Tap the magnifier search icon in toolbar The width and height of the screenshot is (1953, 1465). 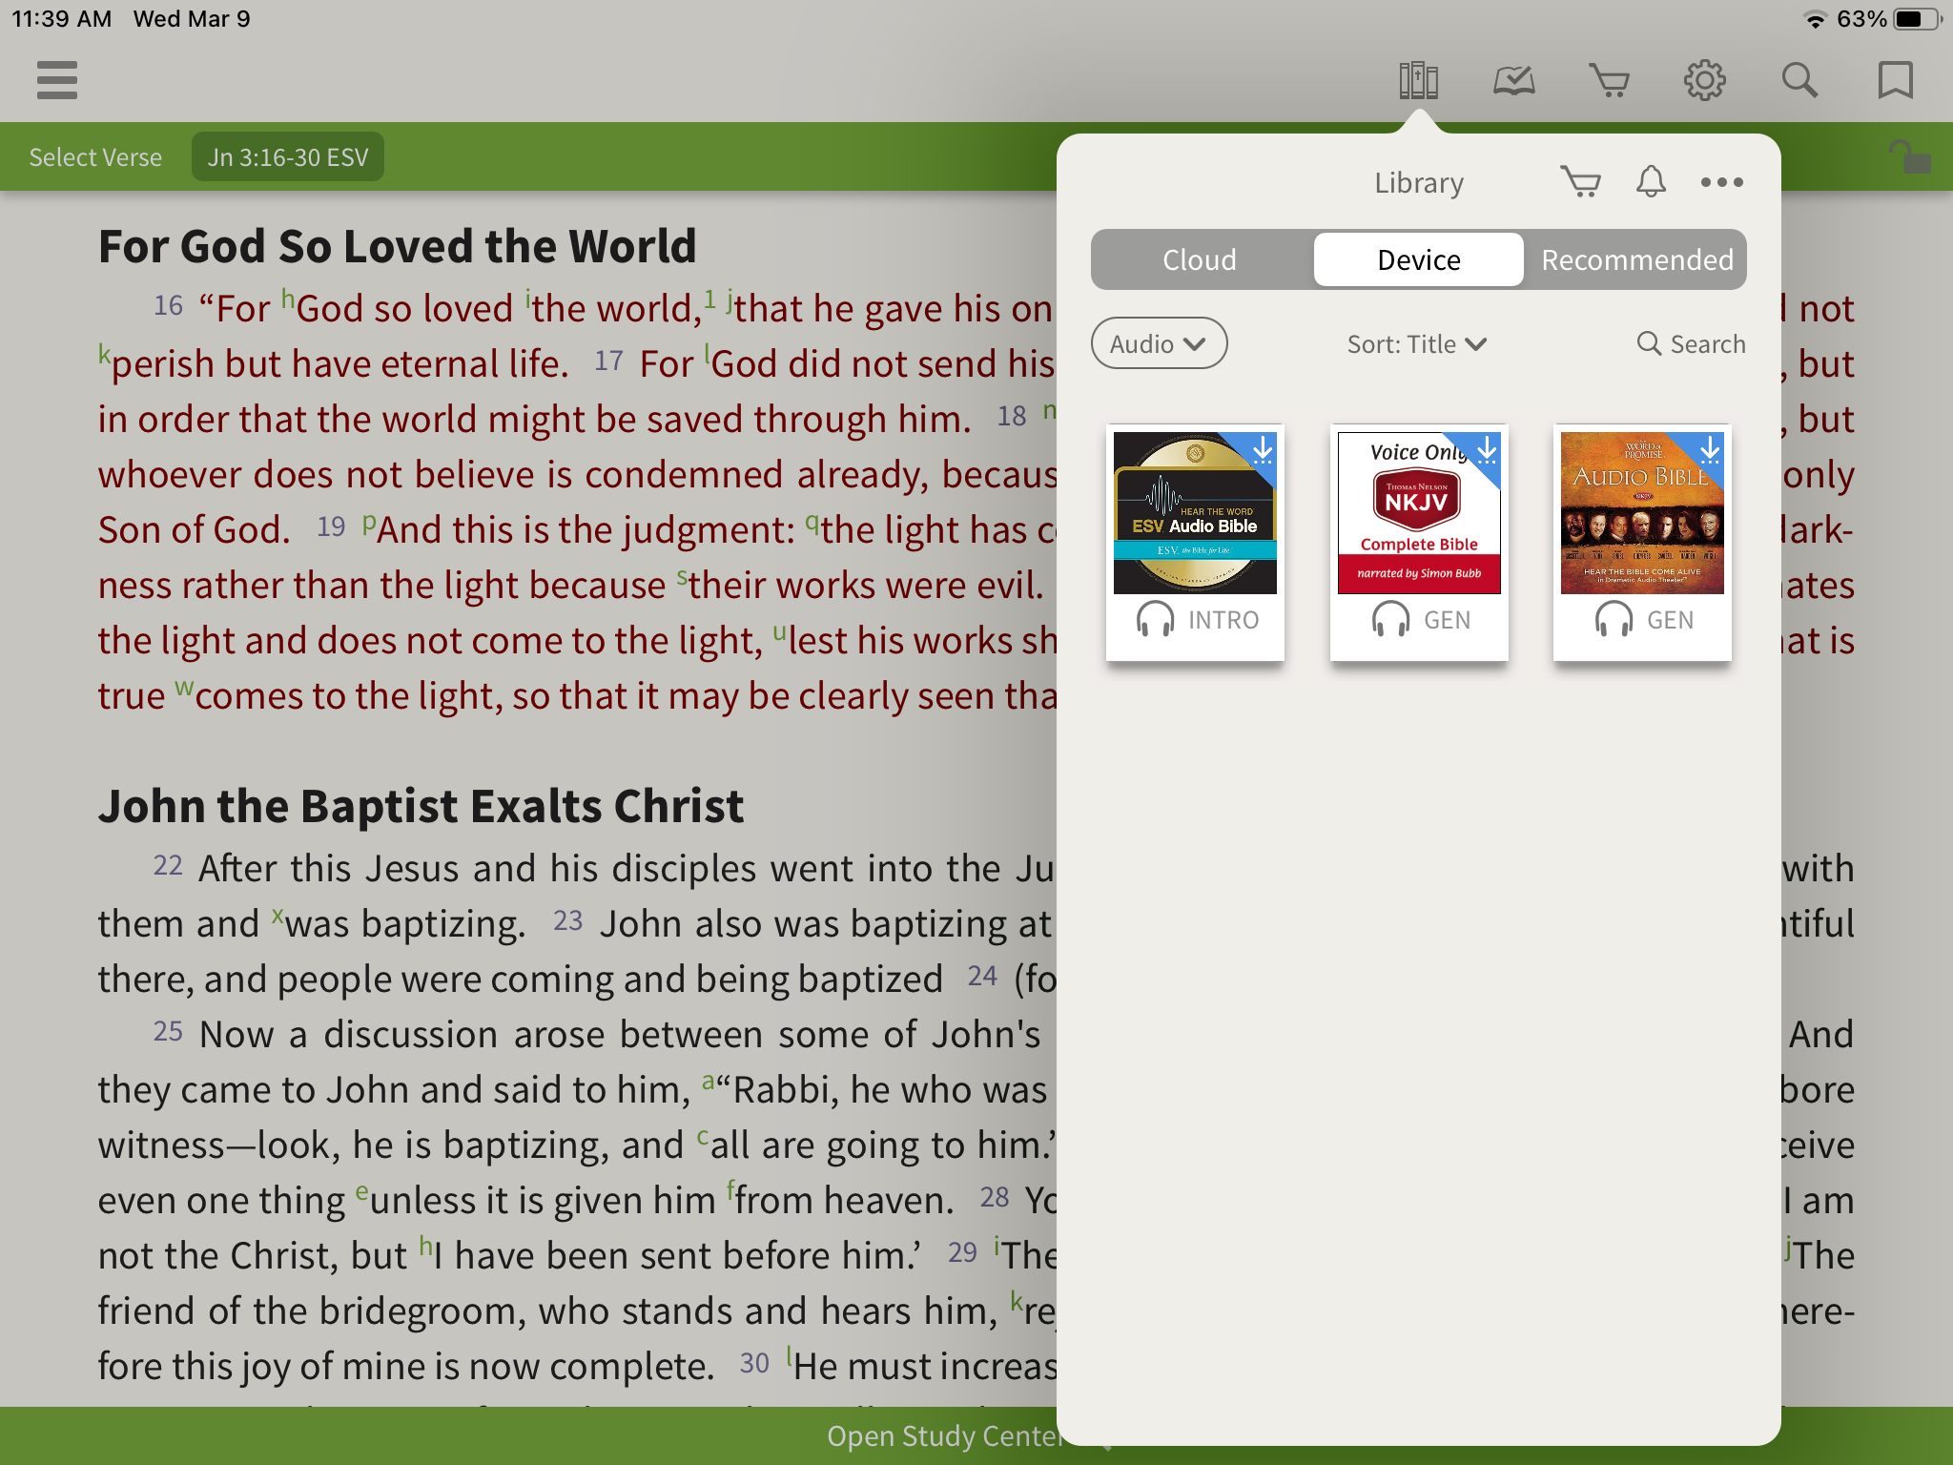[x=1799, y=80]
